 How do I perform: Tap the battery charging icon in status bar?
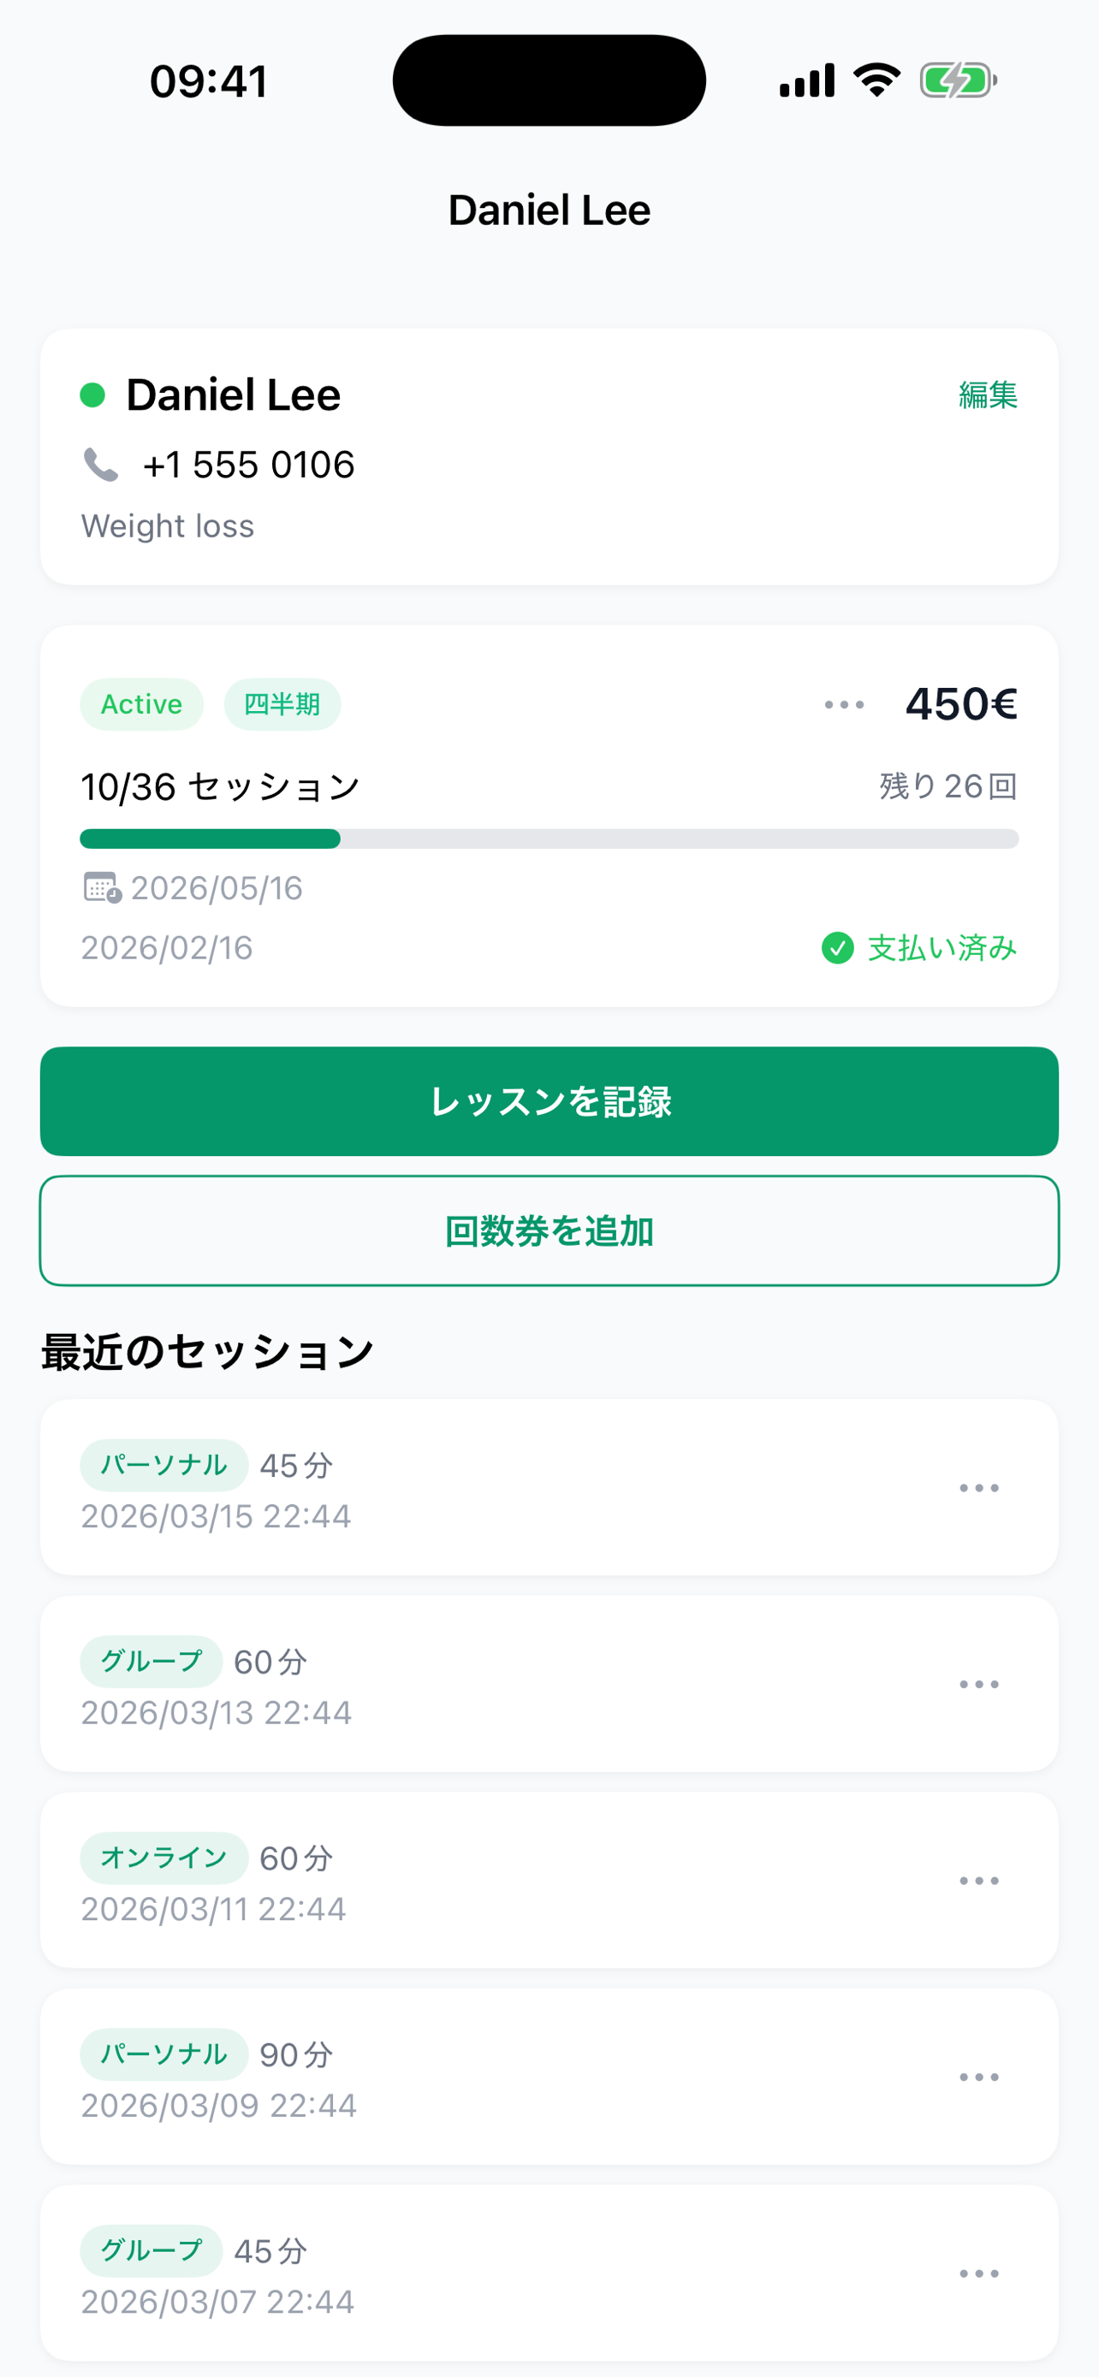click(x=958, y=81)
